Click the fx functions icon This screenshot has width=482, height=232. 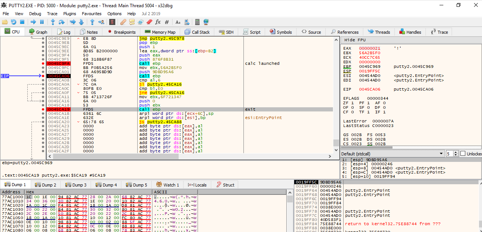(158, 22)
